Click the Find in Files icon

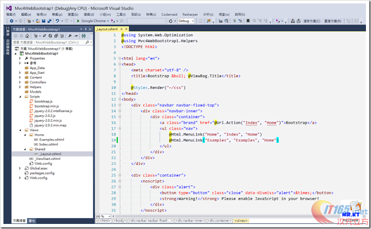click(208, 21)
